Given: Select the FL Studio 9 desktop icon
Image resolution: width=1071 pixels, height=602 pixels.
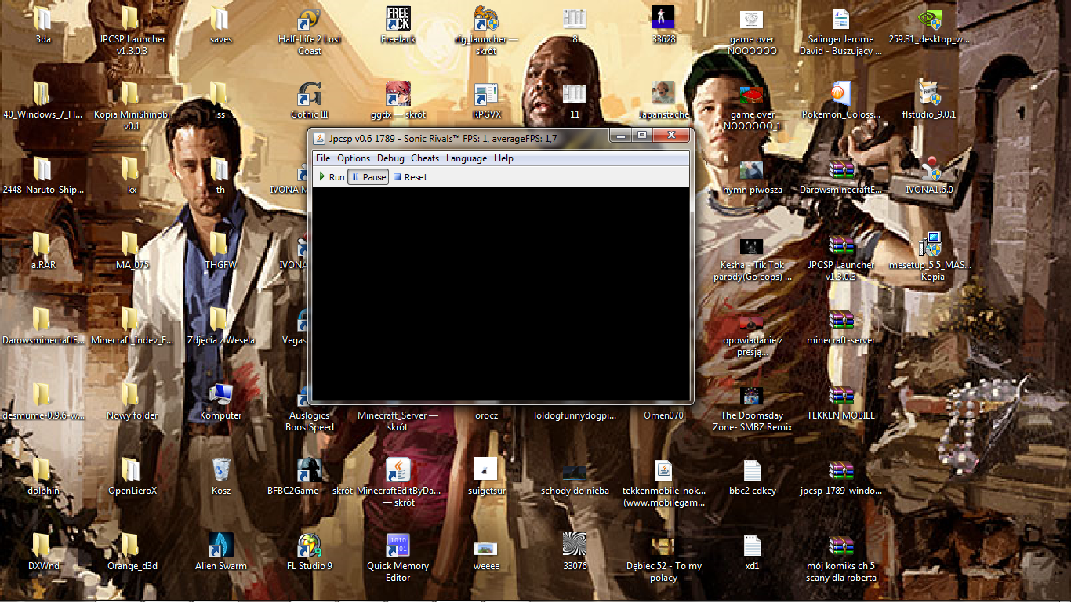Looking at the screenshot, I should click(309, 546).
